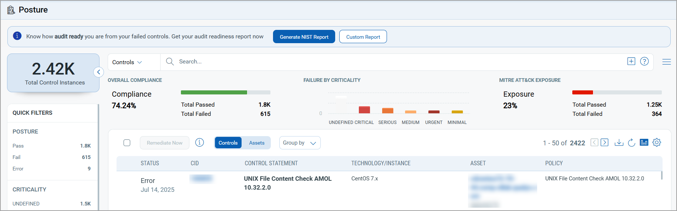Click the 74.24% compliance value
Viewport: 677px width, 211px height.
124,106
